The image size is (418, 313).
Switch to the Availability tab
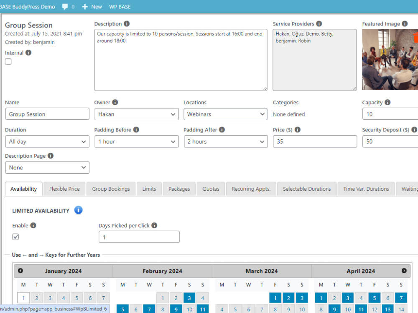pos(23,189)
